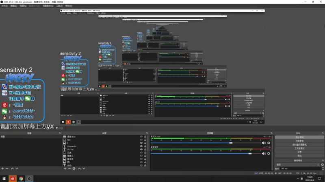Move the source down in the Sources toolbar
The image size is (325, 182).
click(x=84, y=169)
